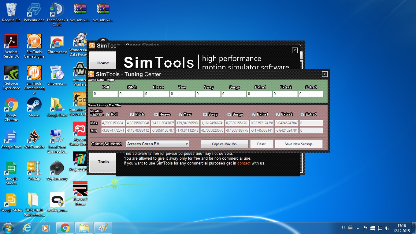Open Paint from the taskbar

[103, 228]
